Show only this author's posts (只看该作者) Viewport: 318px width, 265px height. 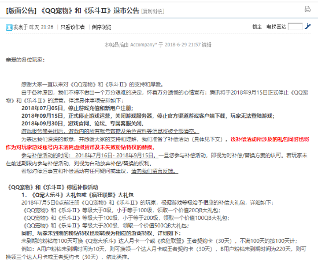click(72, 27)
